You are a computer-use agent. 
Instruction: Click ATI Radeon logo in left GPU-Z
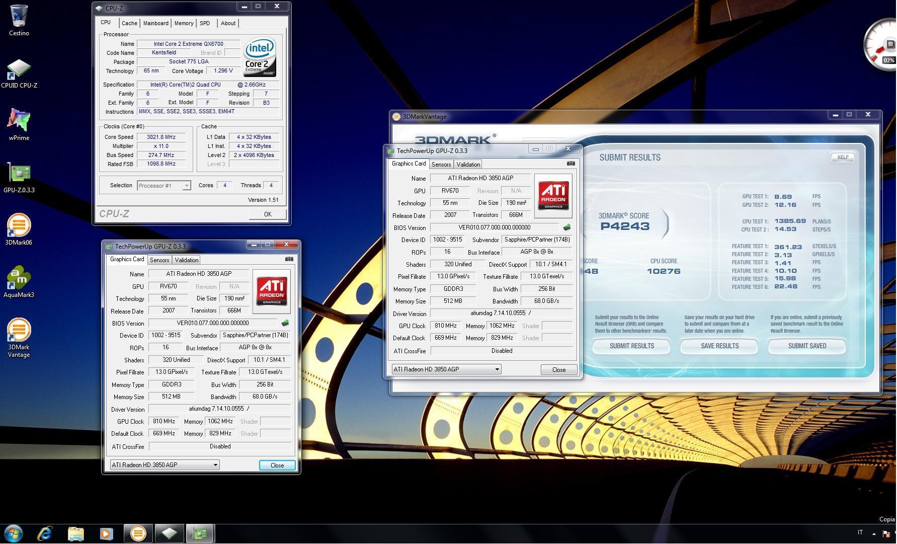pos(272,291)
